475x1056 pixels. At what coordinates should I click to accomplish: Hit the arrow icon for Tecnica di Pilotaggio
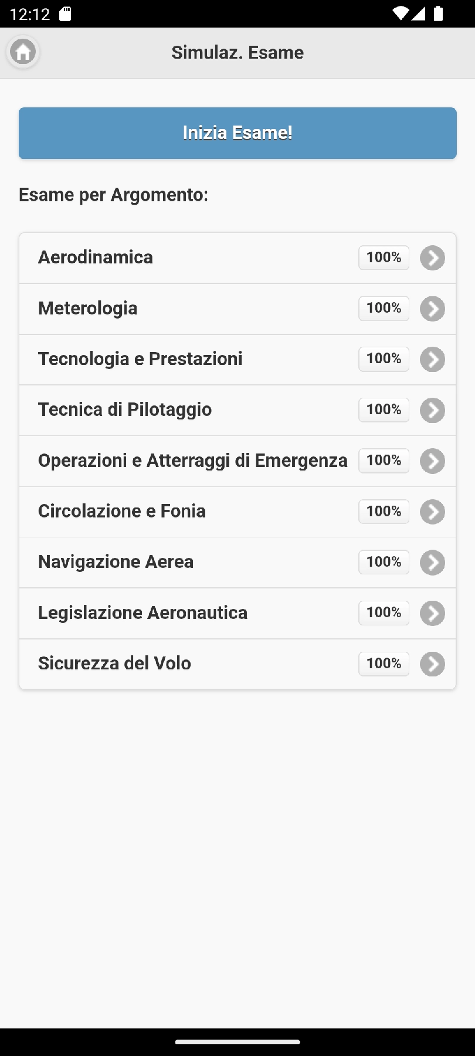(432, 410)
